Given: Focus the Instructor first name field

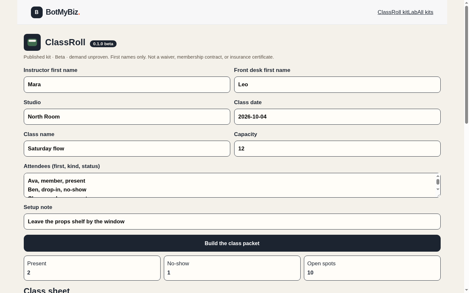Looking at the screenshot, I should coord(127,85).
